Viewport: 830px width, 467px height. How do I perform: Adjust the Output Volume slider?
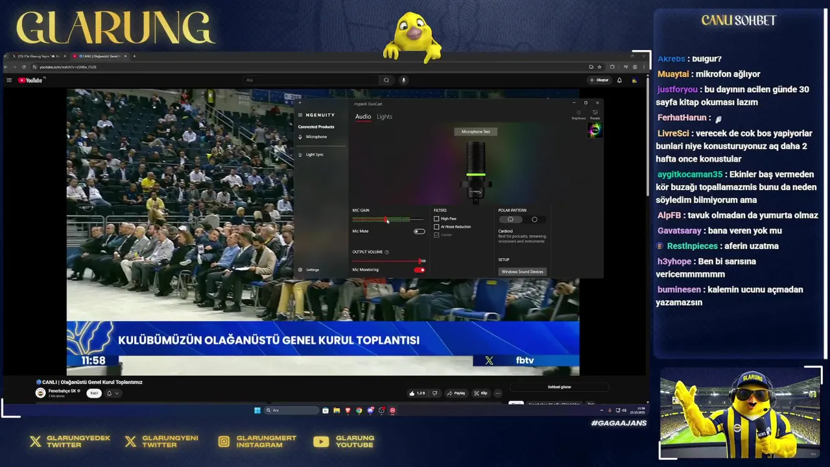387,261
